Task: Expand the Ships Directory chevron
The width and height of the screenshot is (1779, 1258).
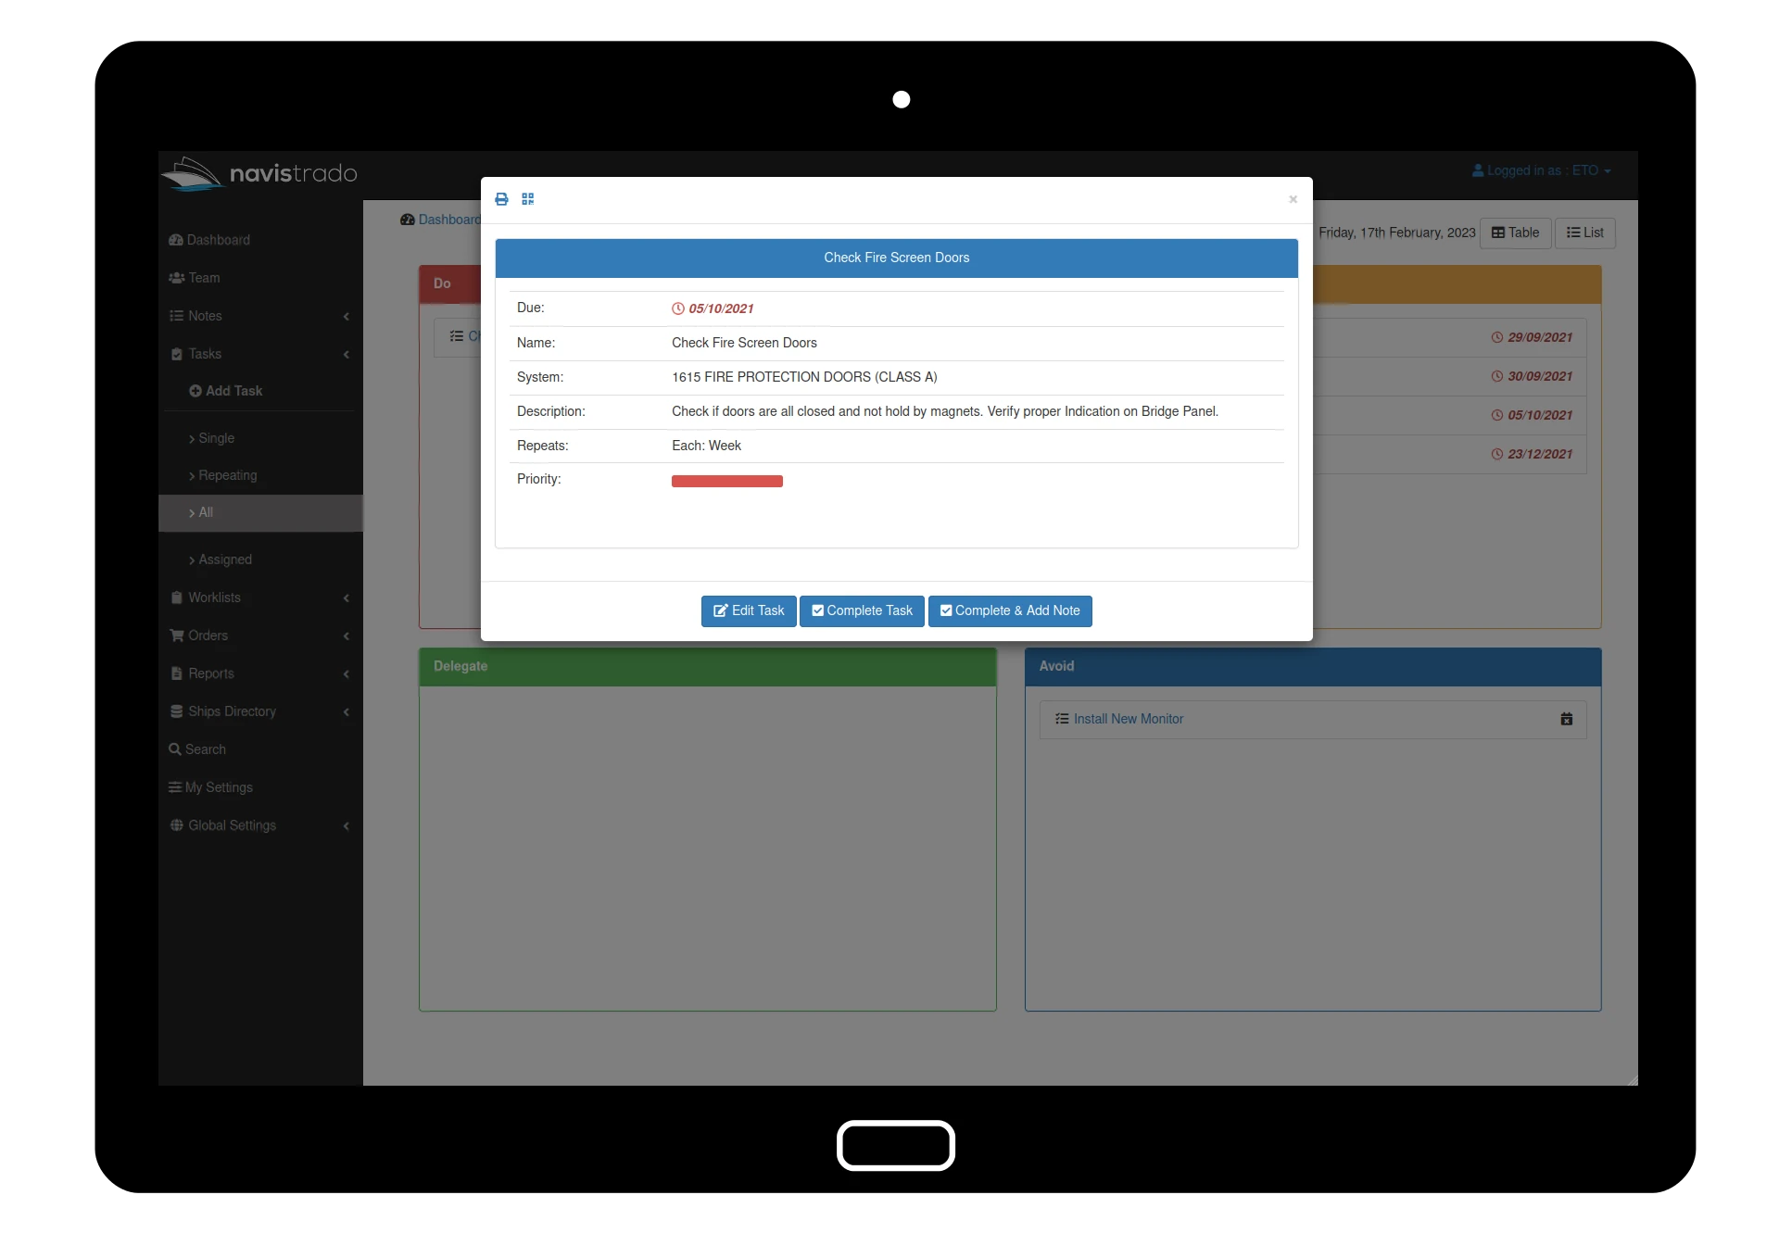Action: pyautogui.click(x=347, y=712)
